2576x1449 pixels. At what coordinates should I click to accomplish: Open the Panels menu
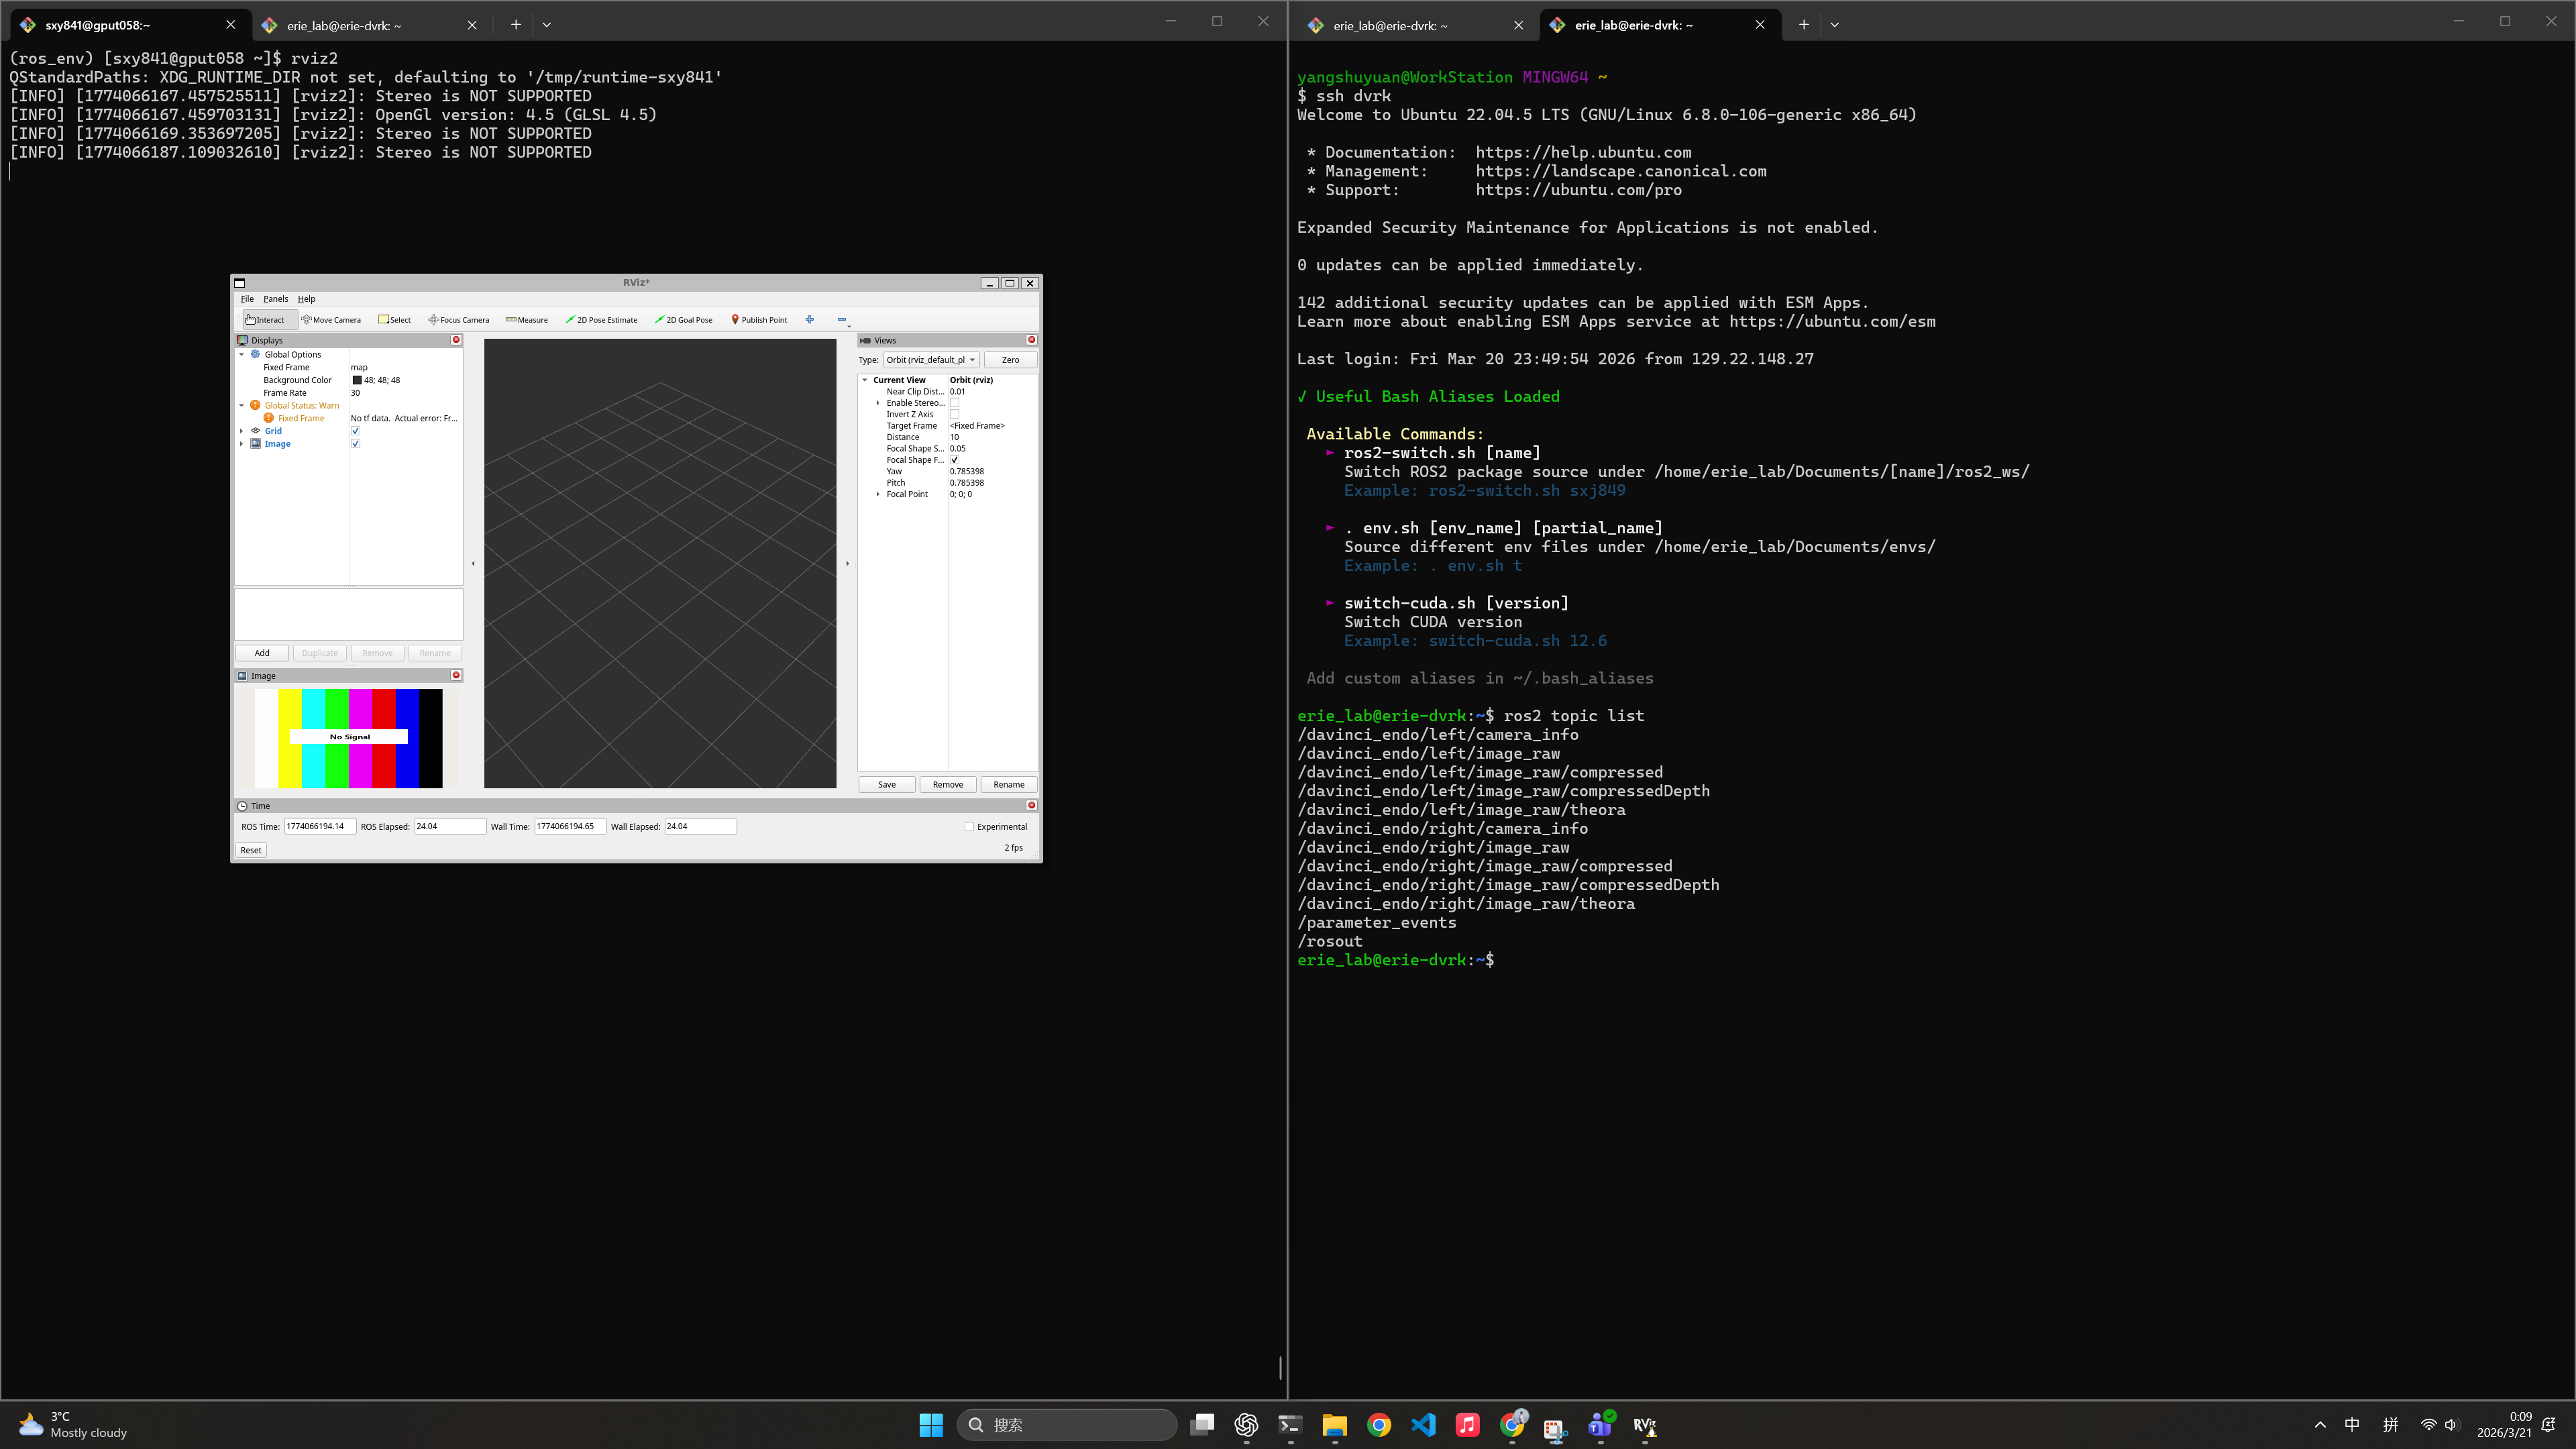pos(275,299)
